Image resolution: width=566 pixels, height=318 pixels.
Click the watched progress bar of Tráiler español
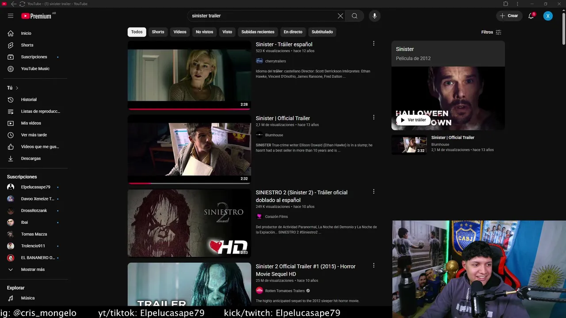click(x=189, y=109)
